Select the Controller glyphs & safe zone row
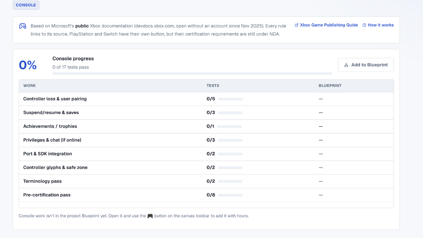The height and width of the screenshot is (238, 423). [206, 168]
